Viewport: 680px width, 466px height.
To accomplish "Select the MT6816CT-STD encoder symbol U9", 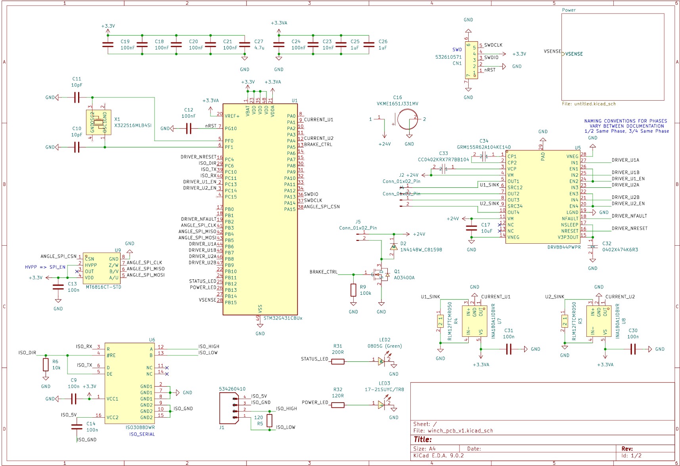I will [102, 268].
